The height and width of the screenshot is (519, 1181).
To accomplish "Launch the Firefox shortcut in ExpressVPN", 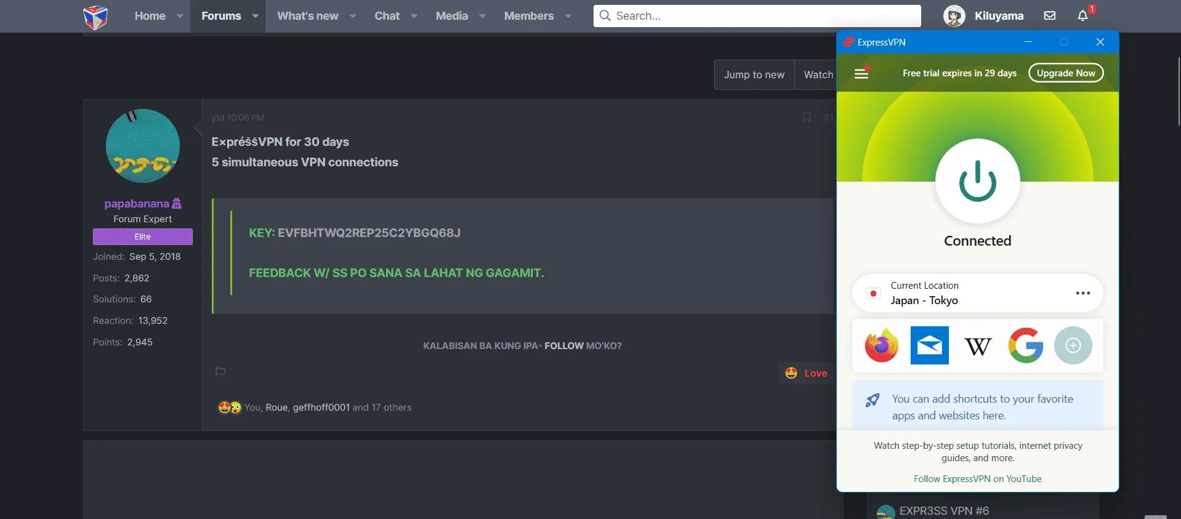I will click(882, 345).
